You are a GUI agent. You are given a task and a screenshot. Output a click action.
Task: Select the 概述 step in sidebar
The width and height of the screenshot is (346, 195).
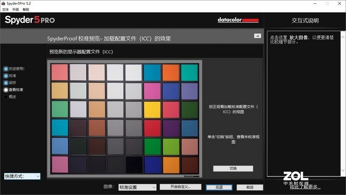tap(10, 97)
